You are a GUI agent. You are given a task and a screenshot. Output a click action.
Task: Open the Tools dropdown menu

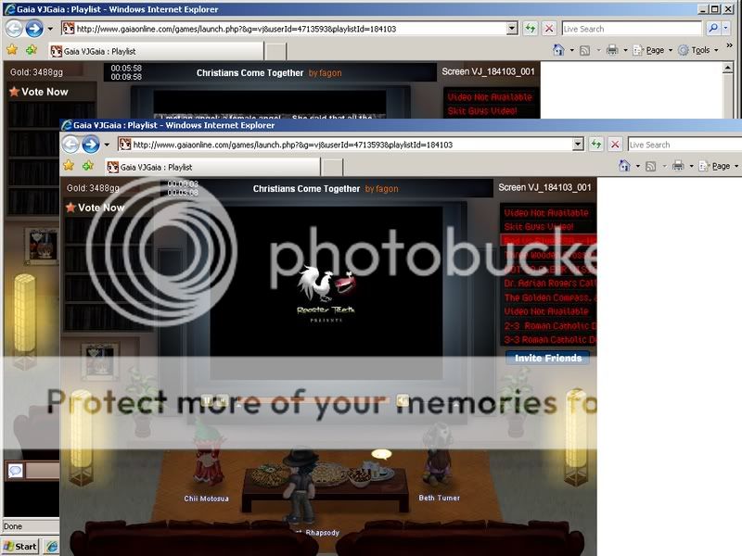[x=698, y=50]
